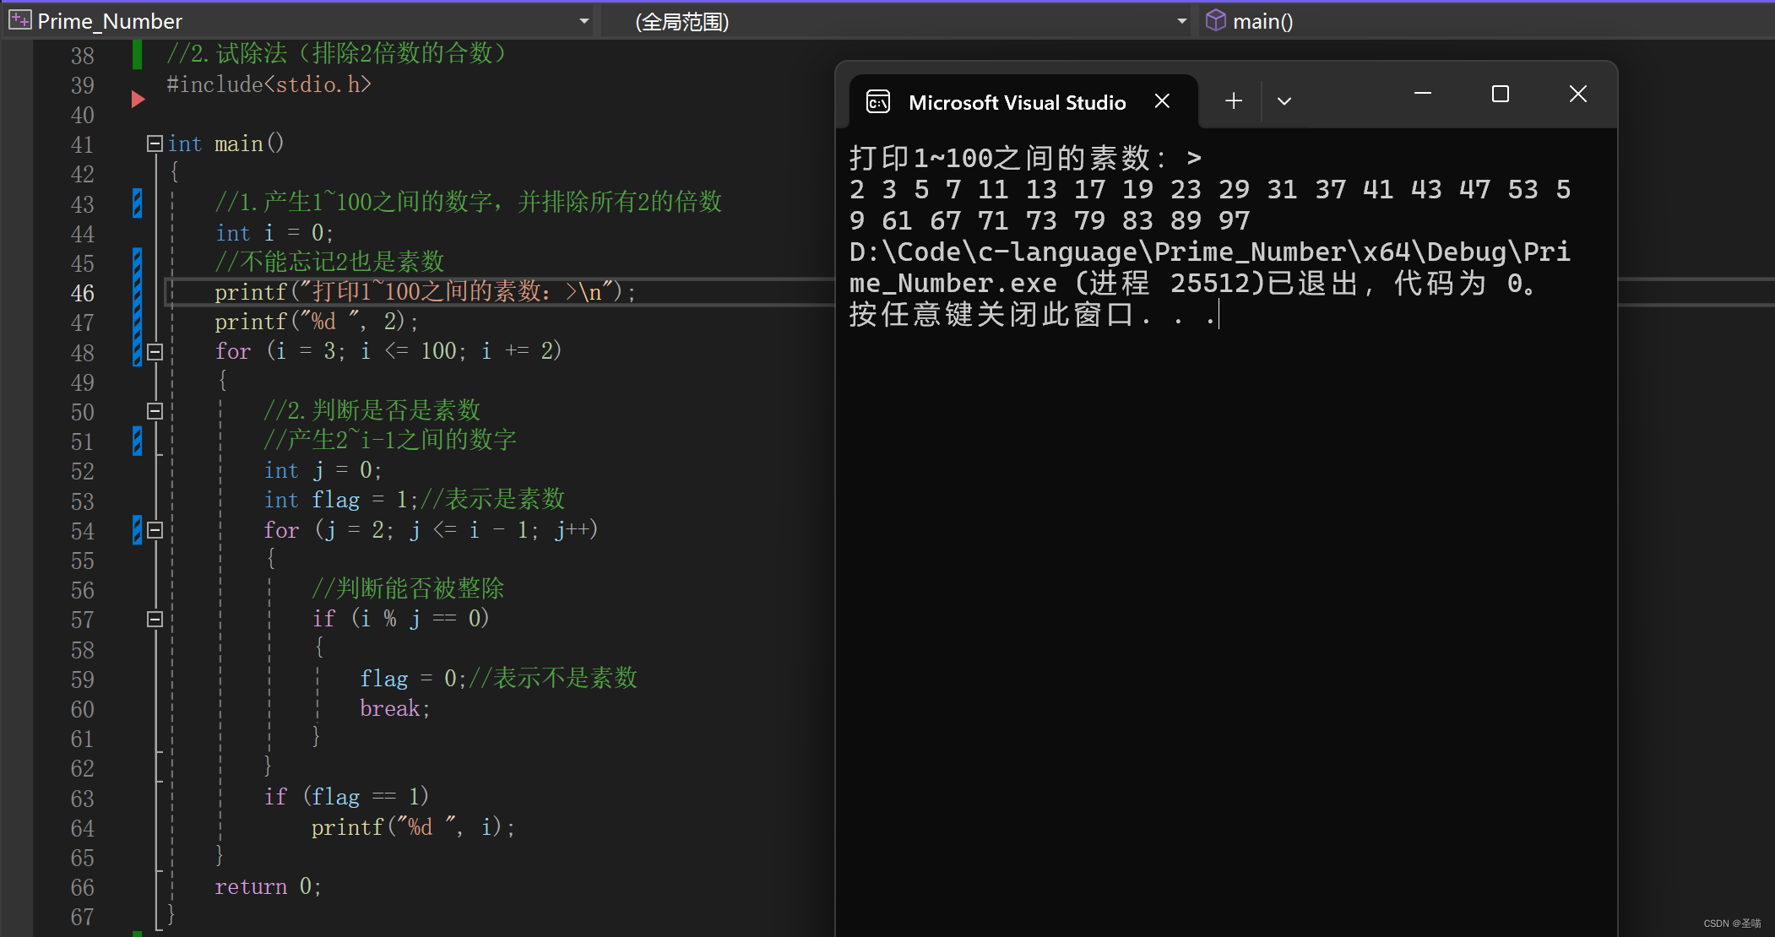Minimize the console window
1775x937 pixels.
click(x=1423, y=94)
